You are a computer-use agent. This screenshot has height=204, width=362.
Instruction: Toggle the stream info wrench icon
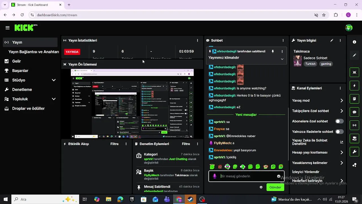point(354,152)
